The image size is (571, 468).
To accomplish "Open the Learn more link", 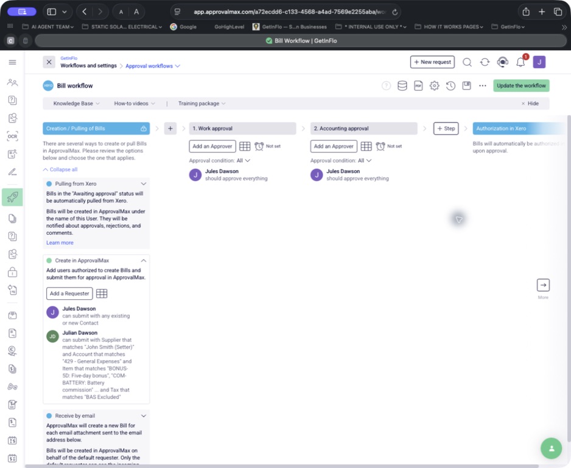I will [x=60, y=243].
